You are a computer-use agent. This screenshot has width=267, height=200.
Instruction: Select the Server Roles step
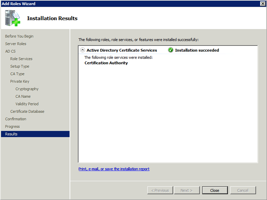click(16, 44)
